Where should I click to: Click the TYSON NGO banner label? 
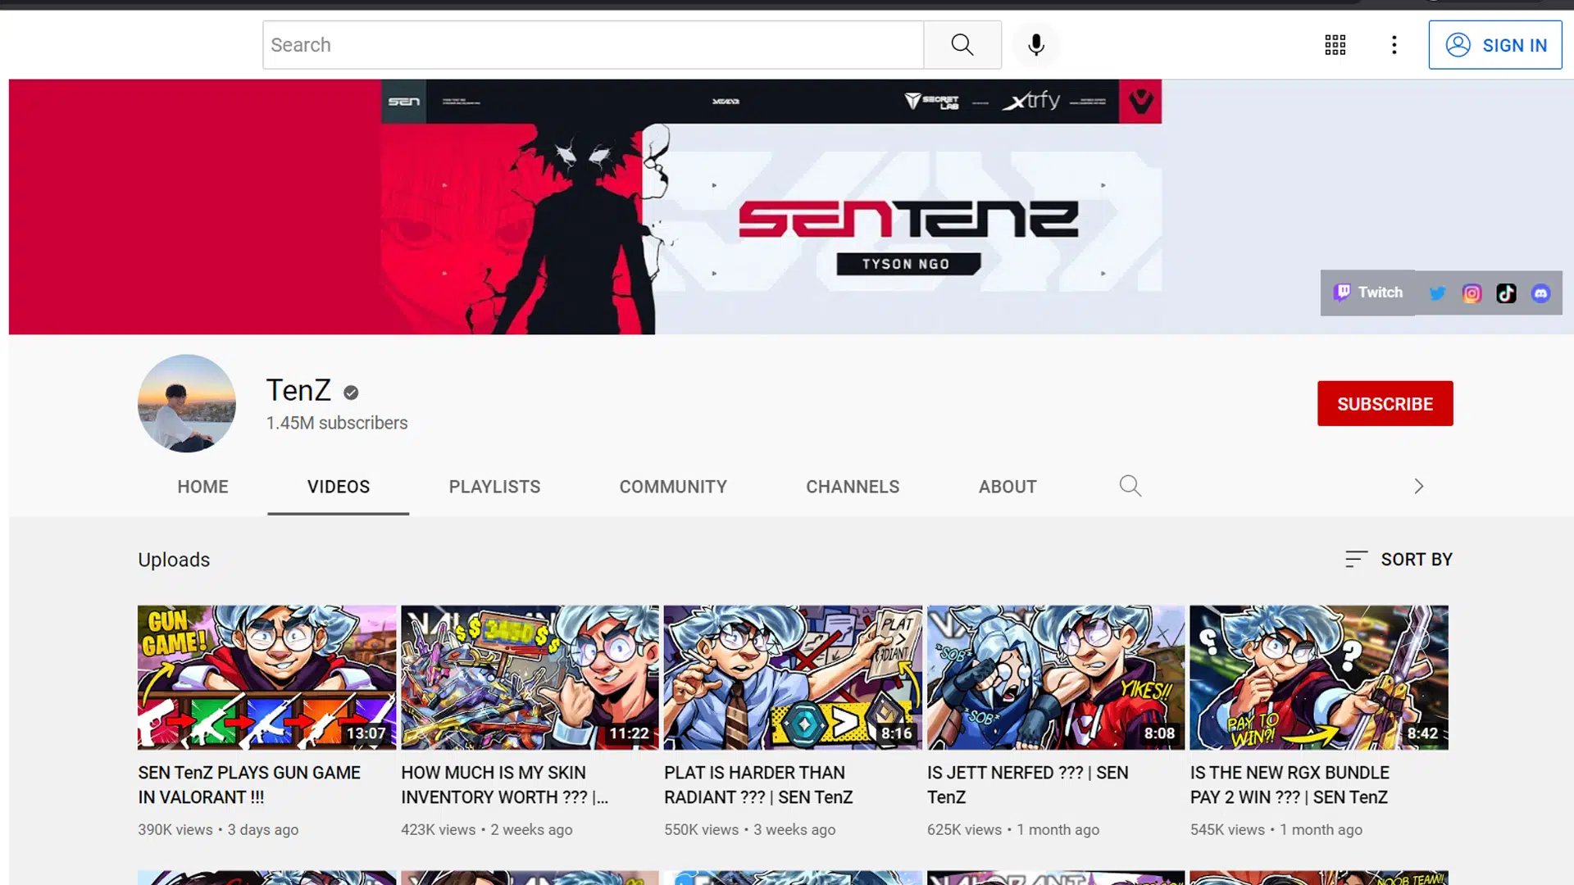(x=907, y=264)
